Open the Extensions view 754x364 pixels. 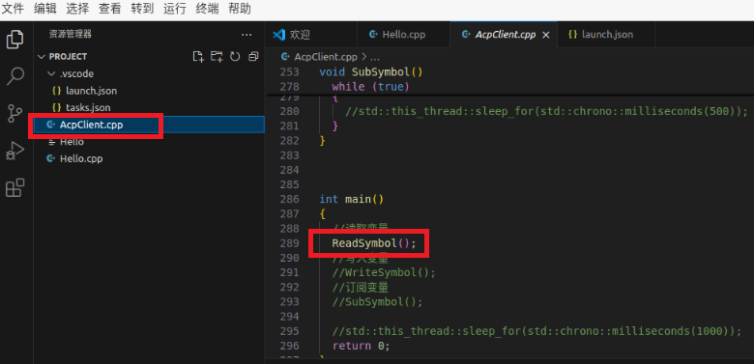point(15,187)
